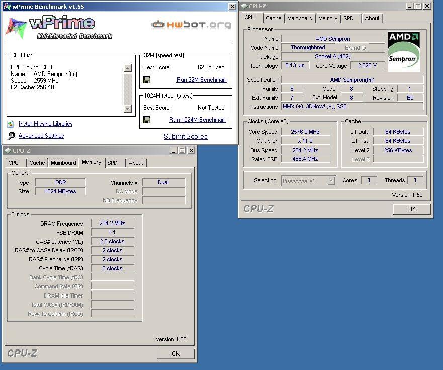Switch to Mainboard tab in right CPU-Z window
The width and height of the screenshot is (443, 370).
300,18
